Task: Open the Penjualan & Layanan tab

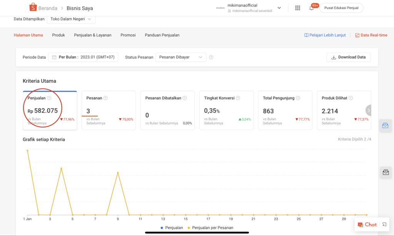Action: click(x=93, y=35)
